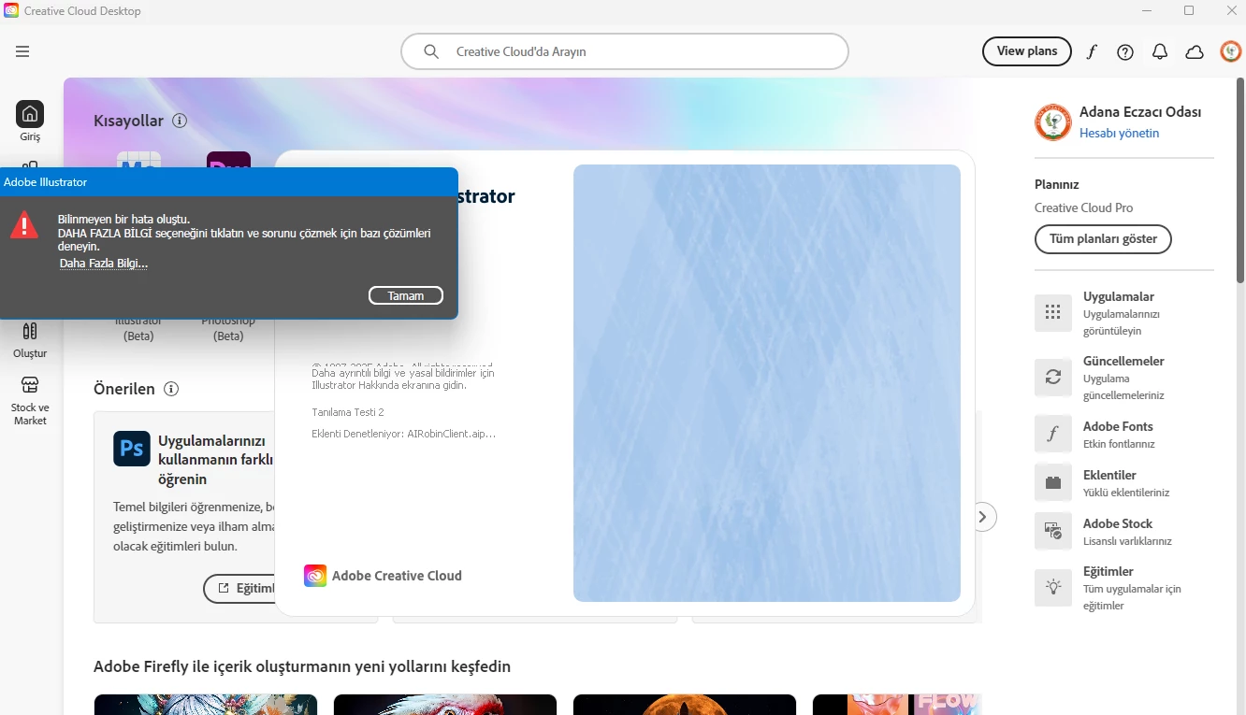
Task: Open the Firefly moon thumbnail
Action: (x=685, y=705)
